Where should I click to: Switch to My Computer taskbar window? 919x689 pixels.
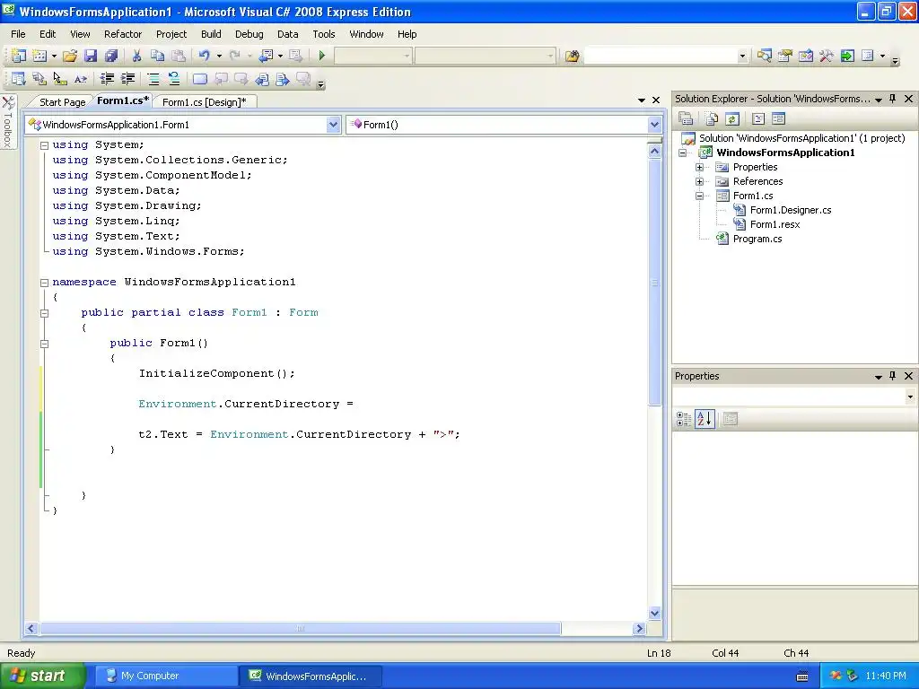tap(165, 676)
